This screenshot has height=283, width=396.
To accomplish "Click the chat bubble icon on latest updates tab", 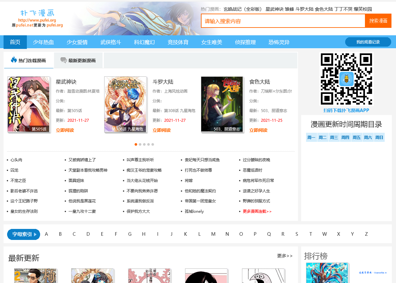I will (x=63, y=60).
